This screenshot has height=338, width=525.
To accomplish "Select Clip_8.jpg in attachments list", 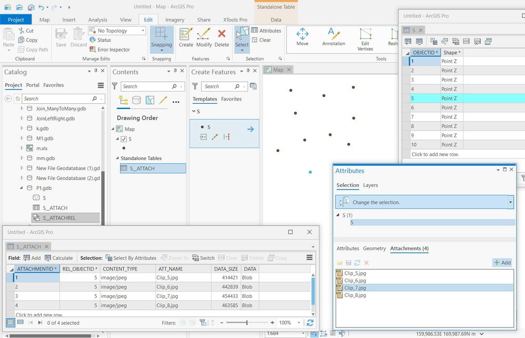I will point(355,295).
